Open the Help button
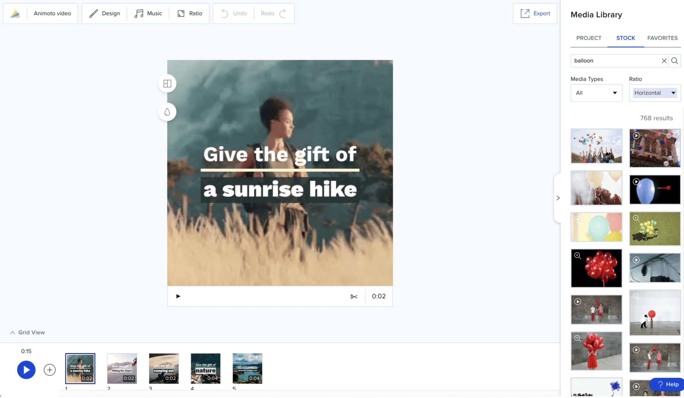684x398 pixels. pyautogui.click(x=667, y=384)
